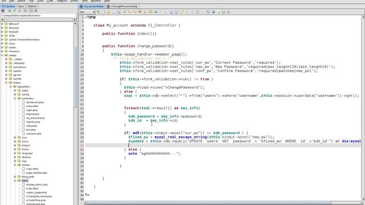
Task: Collapse the controllers folder
Action: point(15,99)
